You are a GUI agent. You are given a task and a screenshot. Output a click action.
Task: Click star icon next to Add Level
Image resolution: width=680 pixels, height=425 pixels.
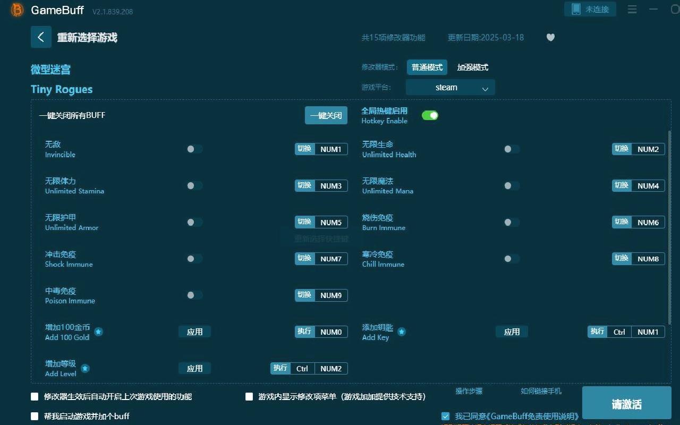(85, 368)
